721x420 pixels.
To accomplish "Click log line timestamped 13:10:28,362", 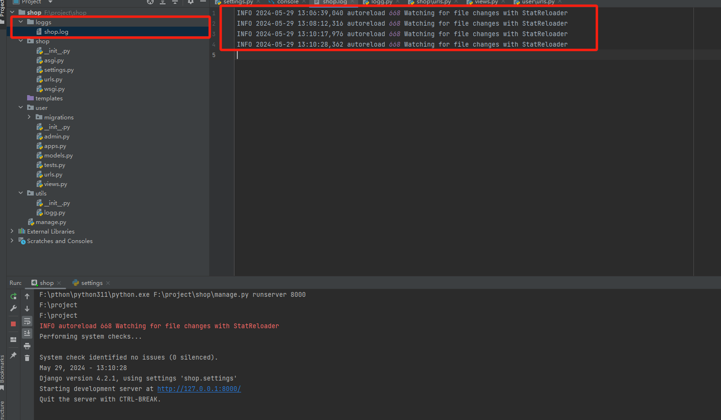I will (x=402, y=44).
